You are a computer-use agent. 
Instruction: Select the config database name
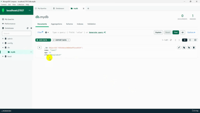(x=10, y=43)
